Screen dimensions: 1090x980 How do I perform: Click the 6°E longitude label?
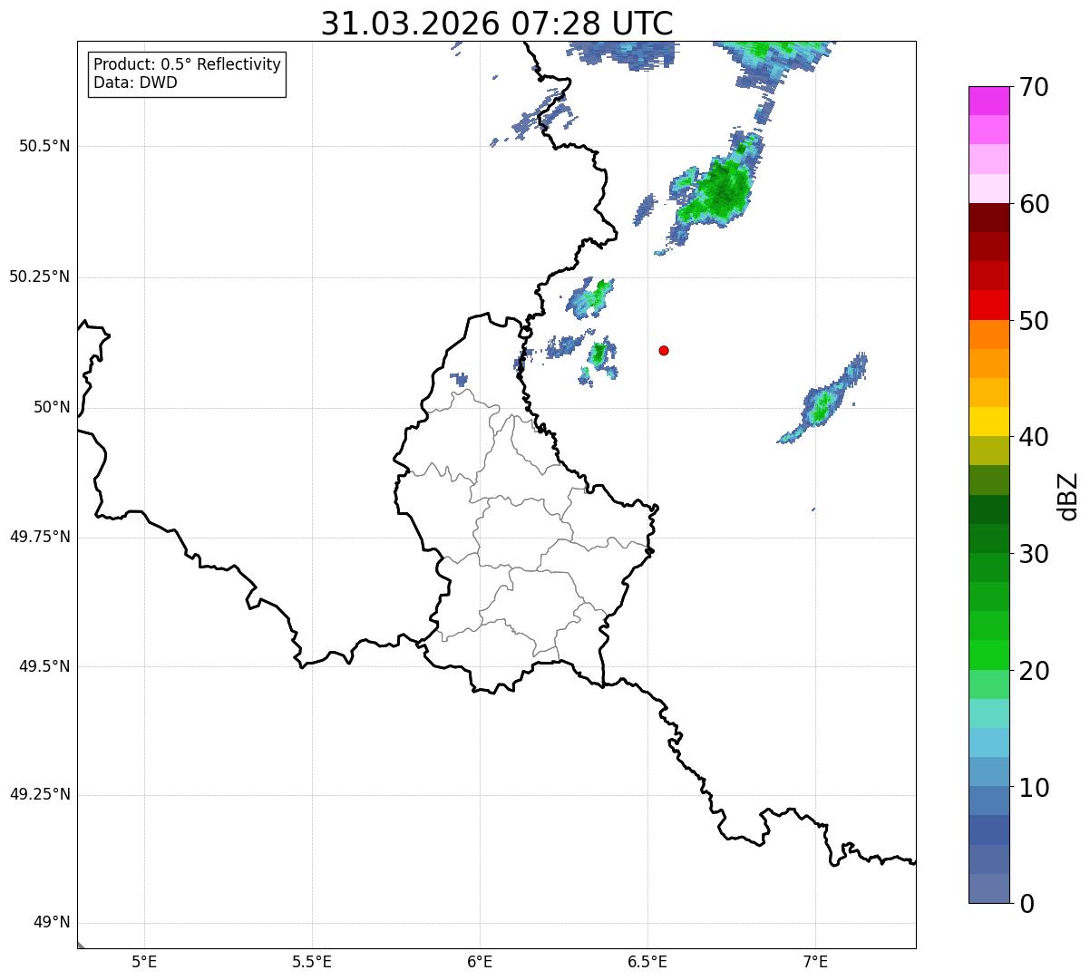coord(480,962)
